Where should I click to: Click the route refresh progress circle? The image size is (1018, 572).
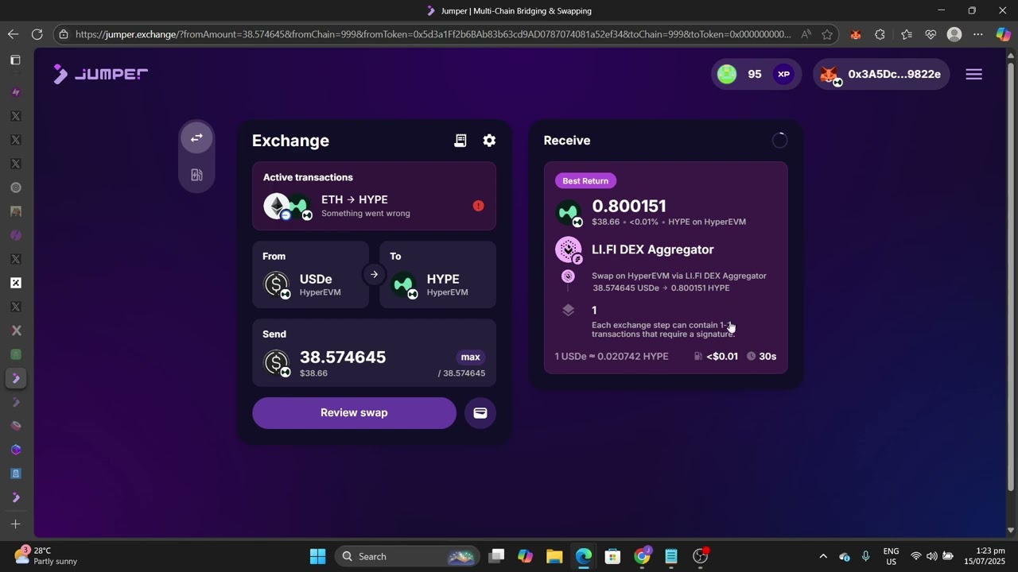pos(779,141)
